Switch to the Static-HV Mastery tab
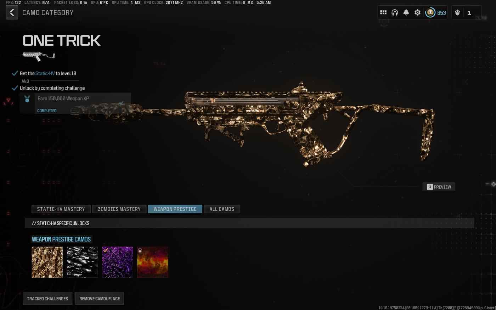The image size is (496, 310). 61,209
